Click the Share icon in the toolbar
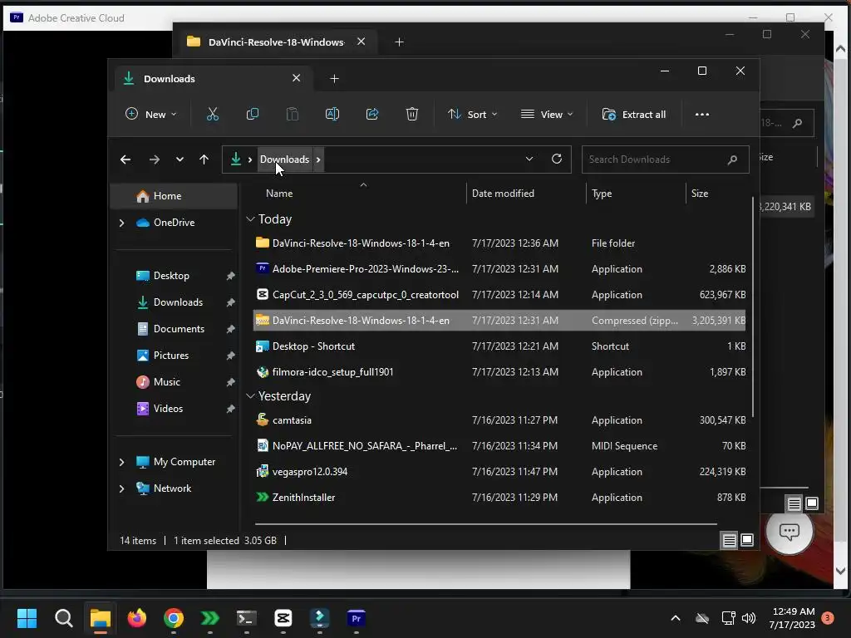The width and height of the screenshot is (851, 638). pyautogui.click(x=372, y=114)
